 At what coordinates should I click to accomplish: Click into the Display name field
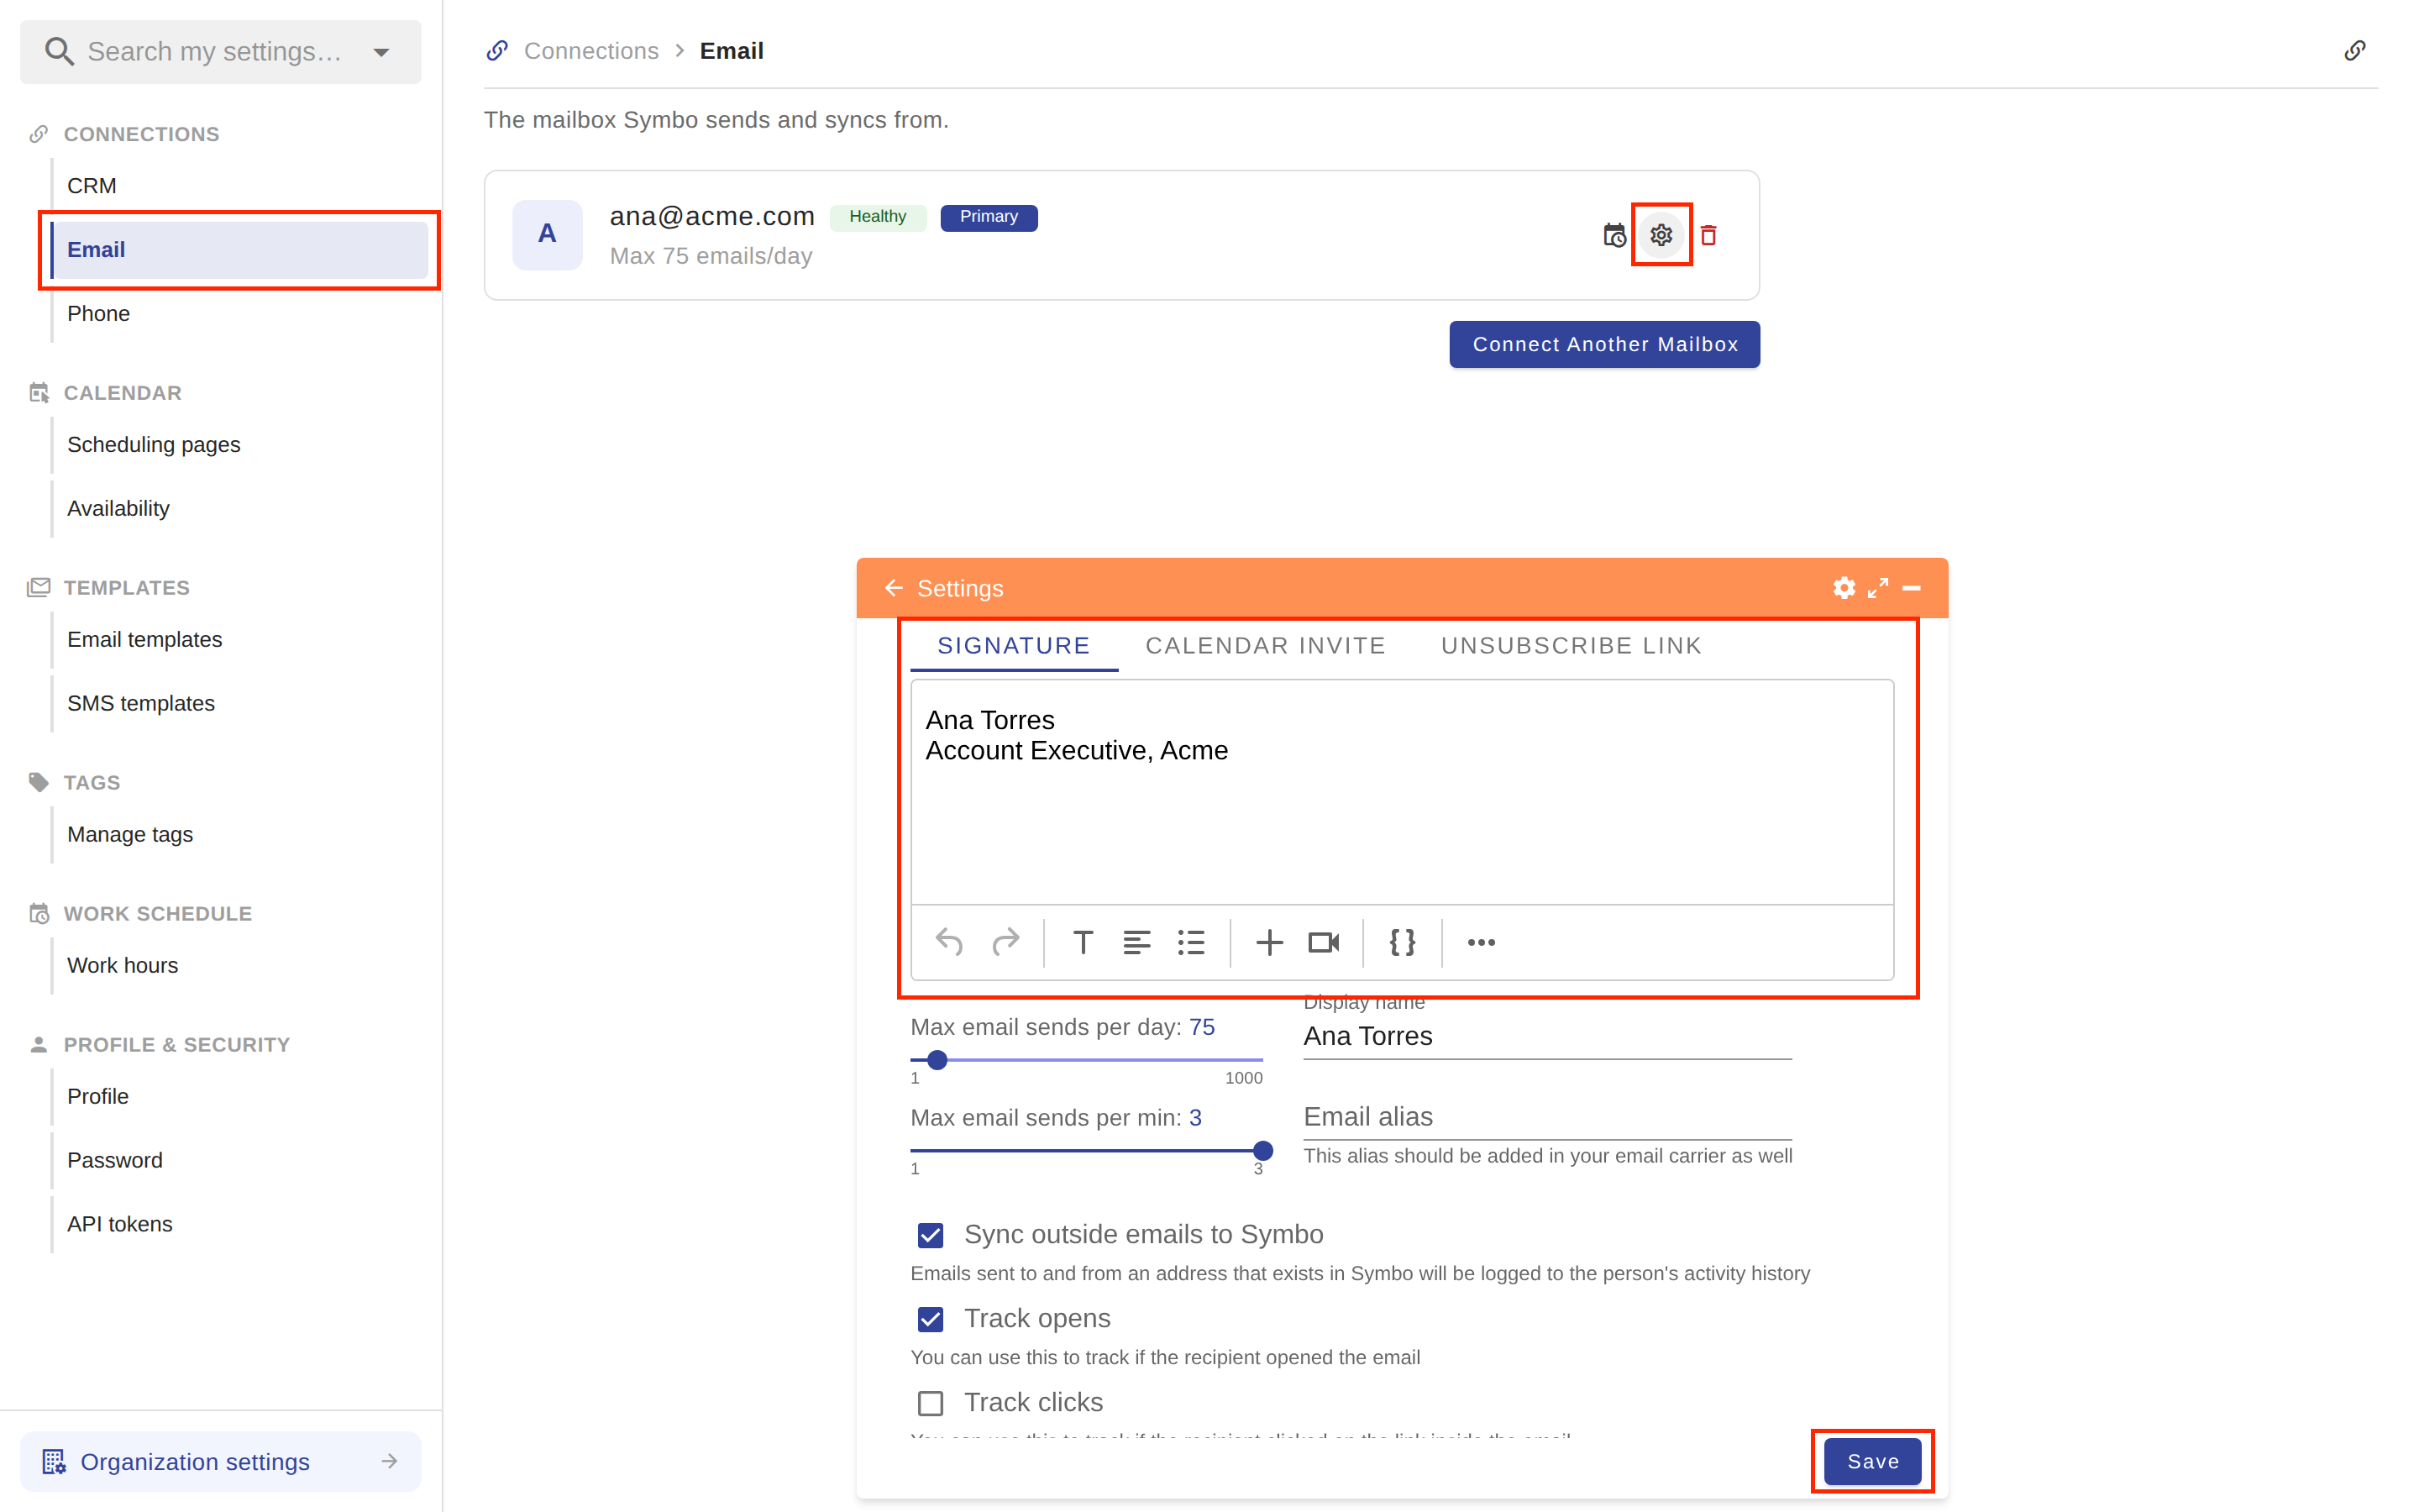click(x=1547, y=1037)
